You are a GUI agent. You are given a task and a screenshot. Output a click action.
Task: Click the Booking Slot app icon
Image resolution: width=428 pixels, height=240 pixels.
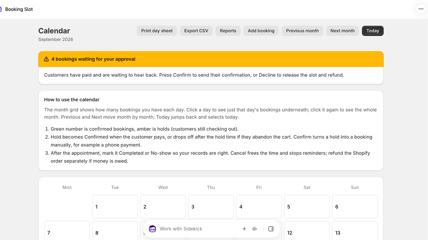point(1,9)
